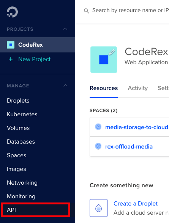Viewport: 169px width, 223px height.
Task: Open Databases in the Manage menu
Action: [21, 142]
